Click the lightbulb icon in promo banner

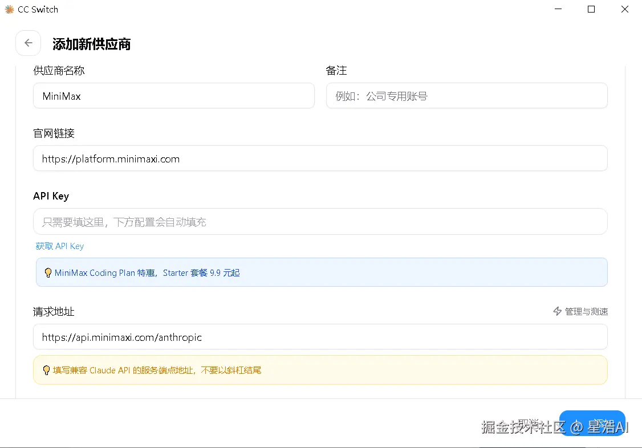(x=48, y=273)
